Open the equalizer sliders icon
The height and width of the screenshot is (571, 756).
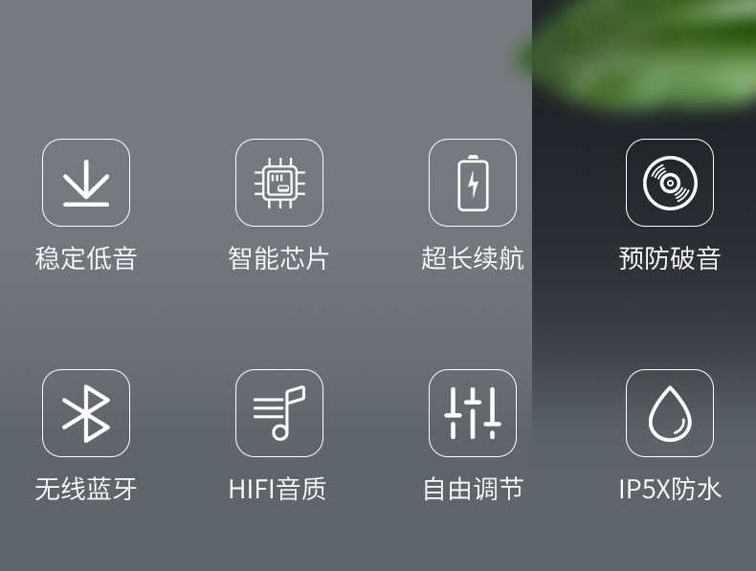click(x=473, y=413)
